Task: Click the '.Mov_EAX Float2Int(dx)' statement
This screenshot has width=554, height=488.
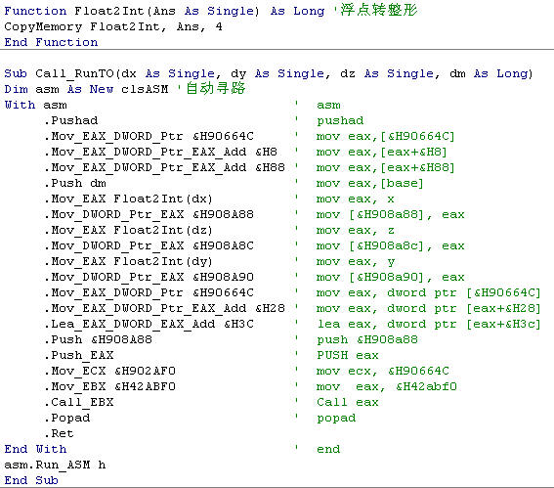Action: (129, 200)
